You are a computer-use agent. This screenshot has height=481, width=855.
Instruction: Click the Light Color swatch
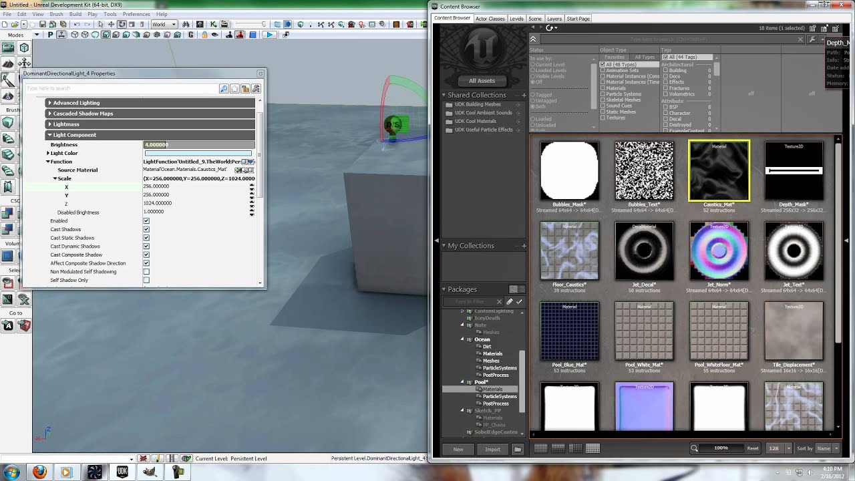(198, 153)
